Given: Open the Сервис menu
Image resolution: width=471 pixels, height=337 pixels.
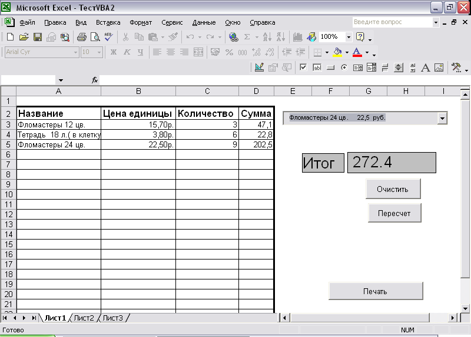Looking at the screenshot, I should point(172,22).
